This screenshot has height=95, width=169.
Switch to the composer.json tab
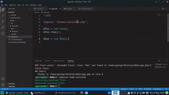click(x=86, y=9)
